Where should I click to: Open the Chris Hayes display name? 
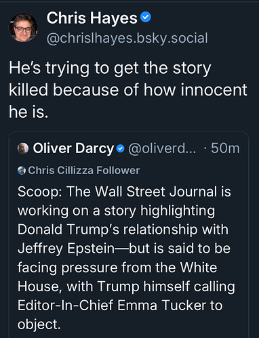(92, 18)
